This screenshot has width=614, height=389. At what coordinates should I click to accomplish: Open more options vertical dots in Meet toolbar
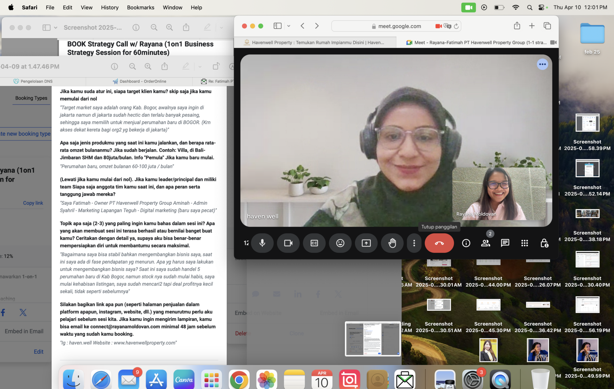414,243
